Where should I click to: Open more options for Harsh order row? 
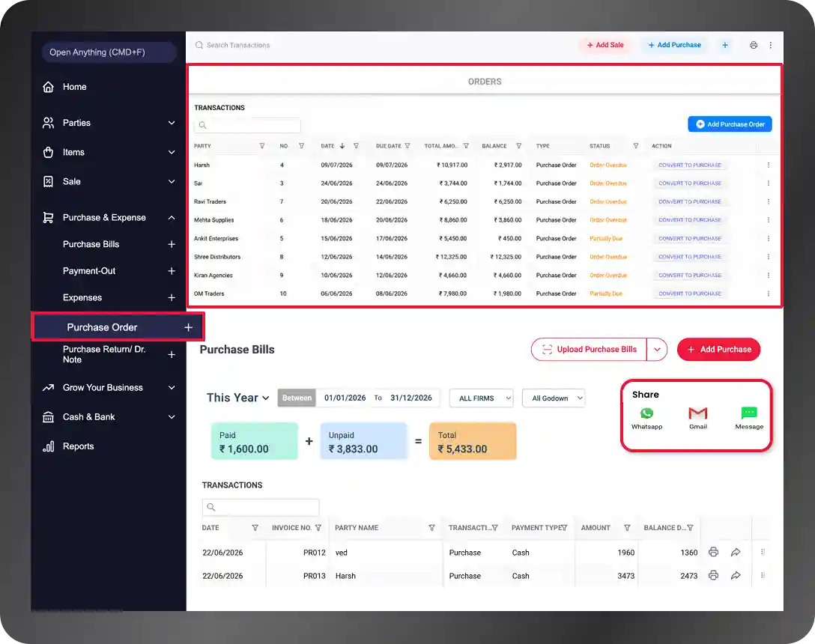tap(769, 165)
